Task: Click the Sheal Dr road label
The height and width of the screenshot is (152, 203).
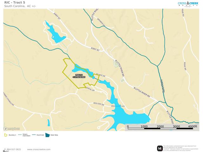Action: (x=90, y=89)
